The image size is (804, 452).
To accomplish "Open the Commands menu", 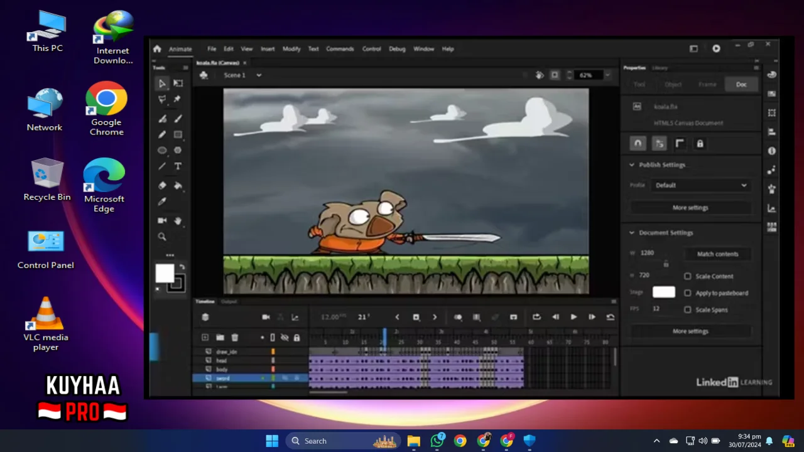I will point(340,49).
